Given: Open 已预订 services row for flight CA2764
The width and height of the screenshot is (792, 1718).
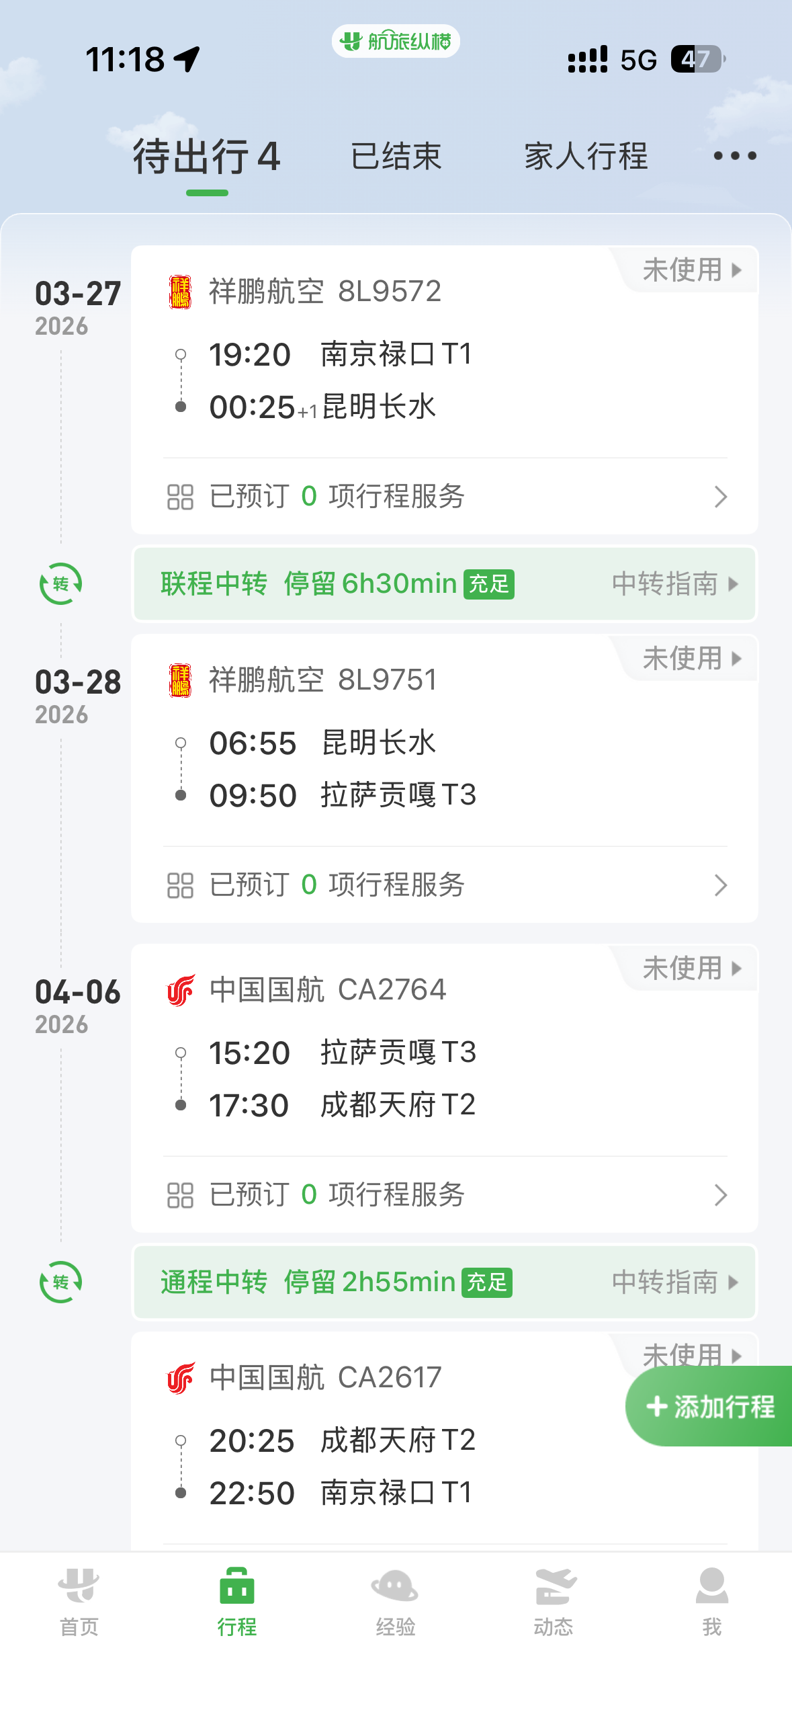Looking at the screenshot, I should (445, 1195).
